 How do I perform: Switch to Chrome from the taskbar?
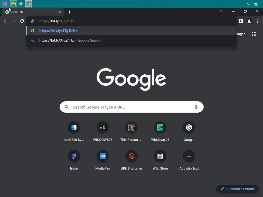pos(29,4)
